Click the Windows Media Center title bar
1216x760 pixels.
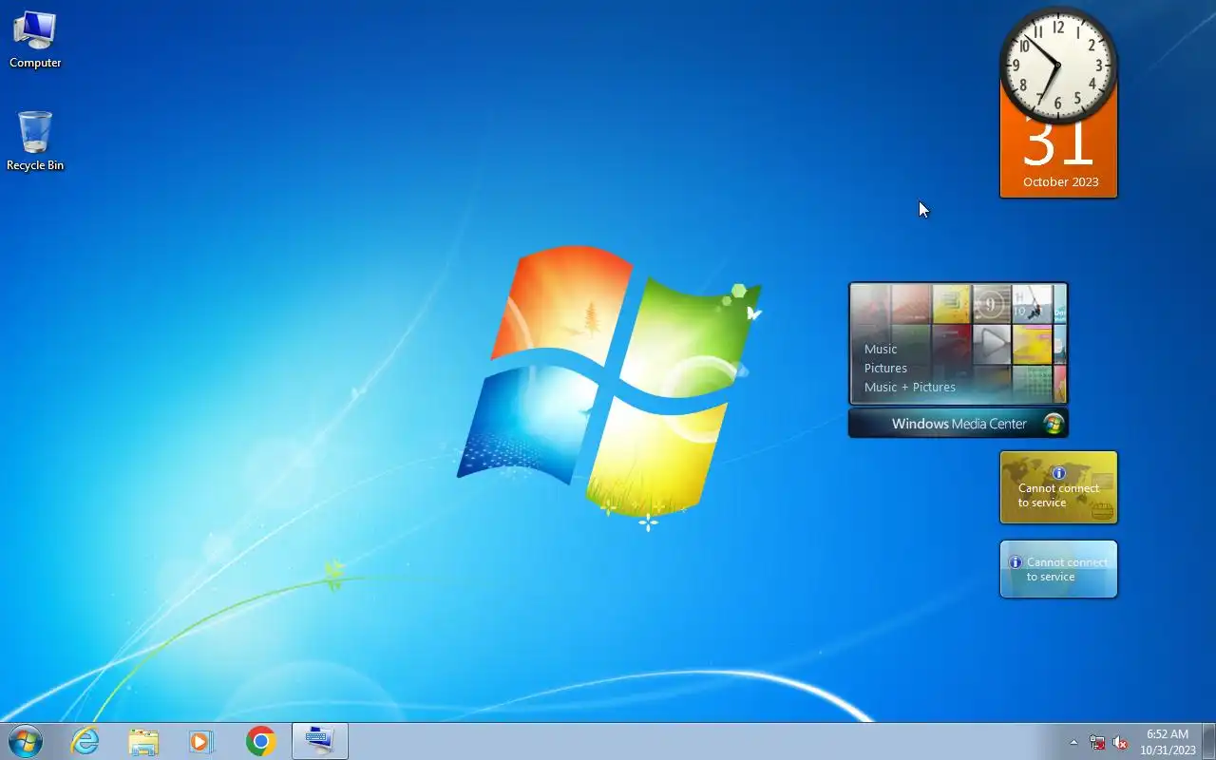(x=959, y=424)
